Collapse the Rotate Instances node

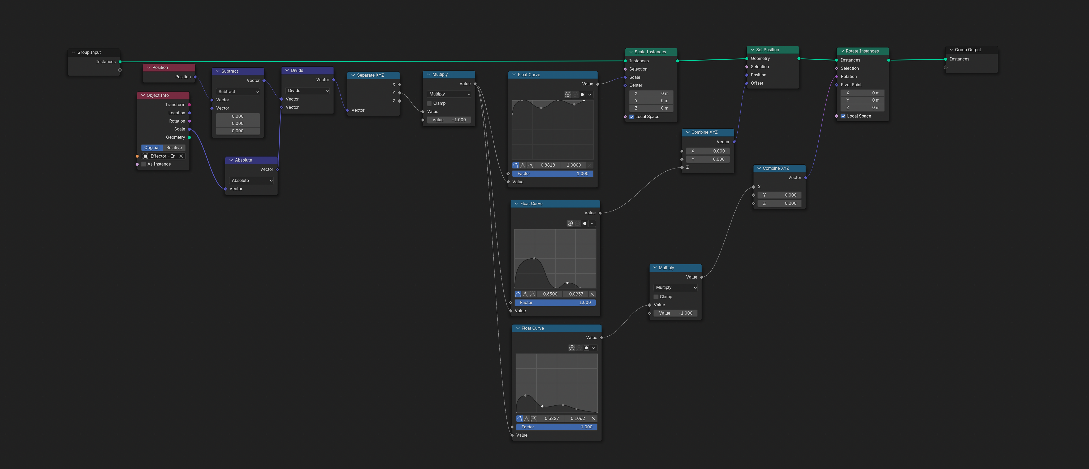pyautogui.click(x=842, y=51)
